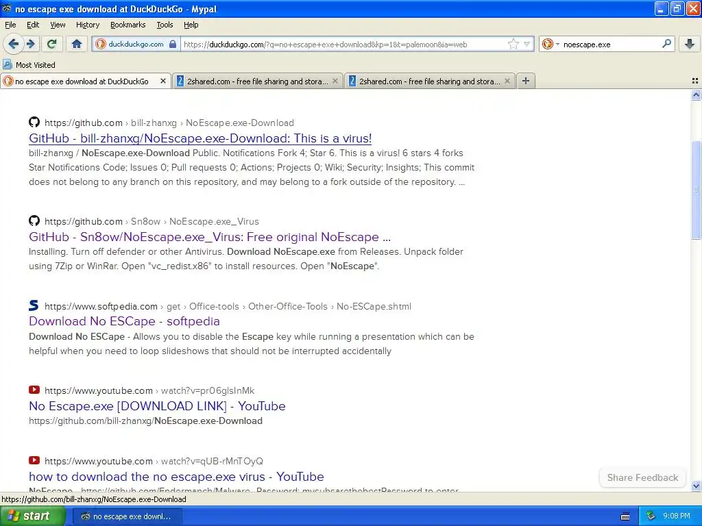Click the system tray network icon
702x526 pixels.
(x=650, y=516)
